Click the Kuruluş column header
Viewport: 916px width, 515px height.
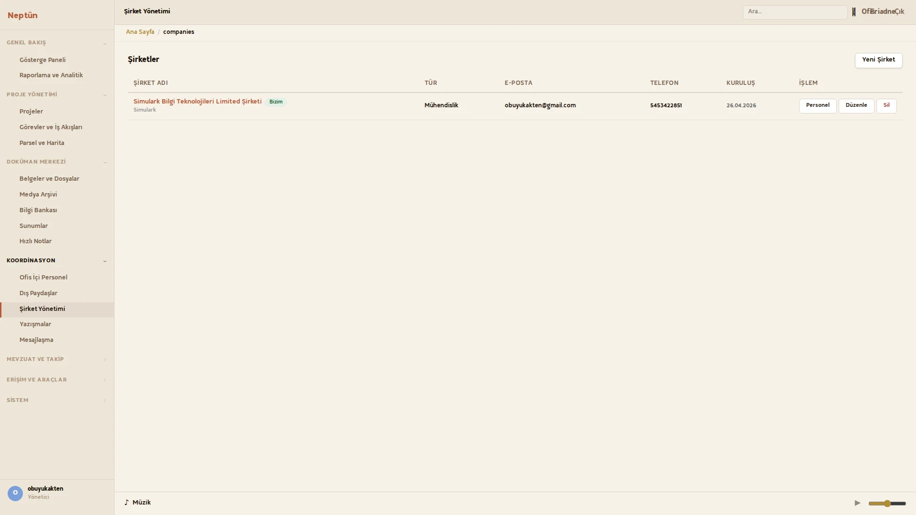coord(740,83)
